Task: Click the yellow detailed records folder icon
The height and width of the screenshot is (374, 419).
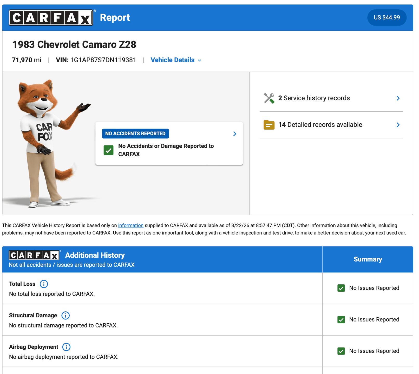Action: [269, 125]
